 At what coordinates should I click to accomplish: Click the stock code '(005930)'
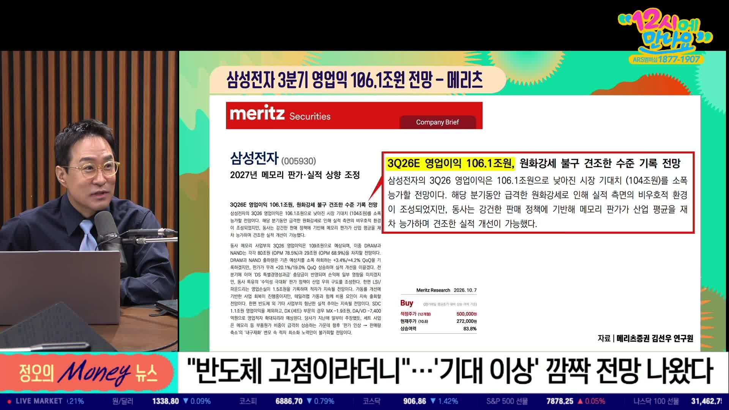coord(299,161)
